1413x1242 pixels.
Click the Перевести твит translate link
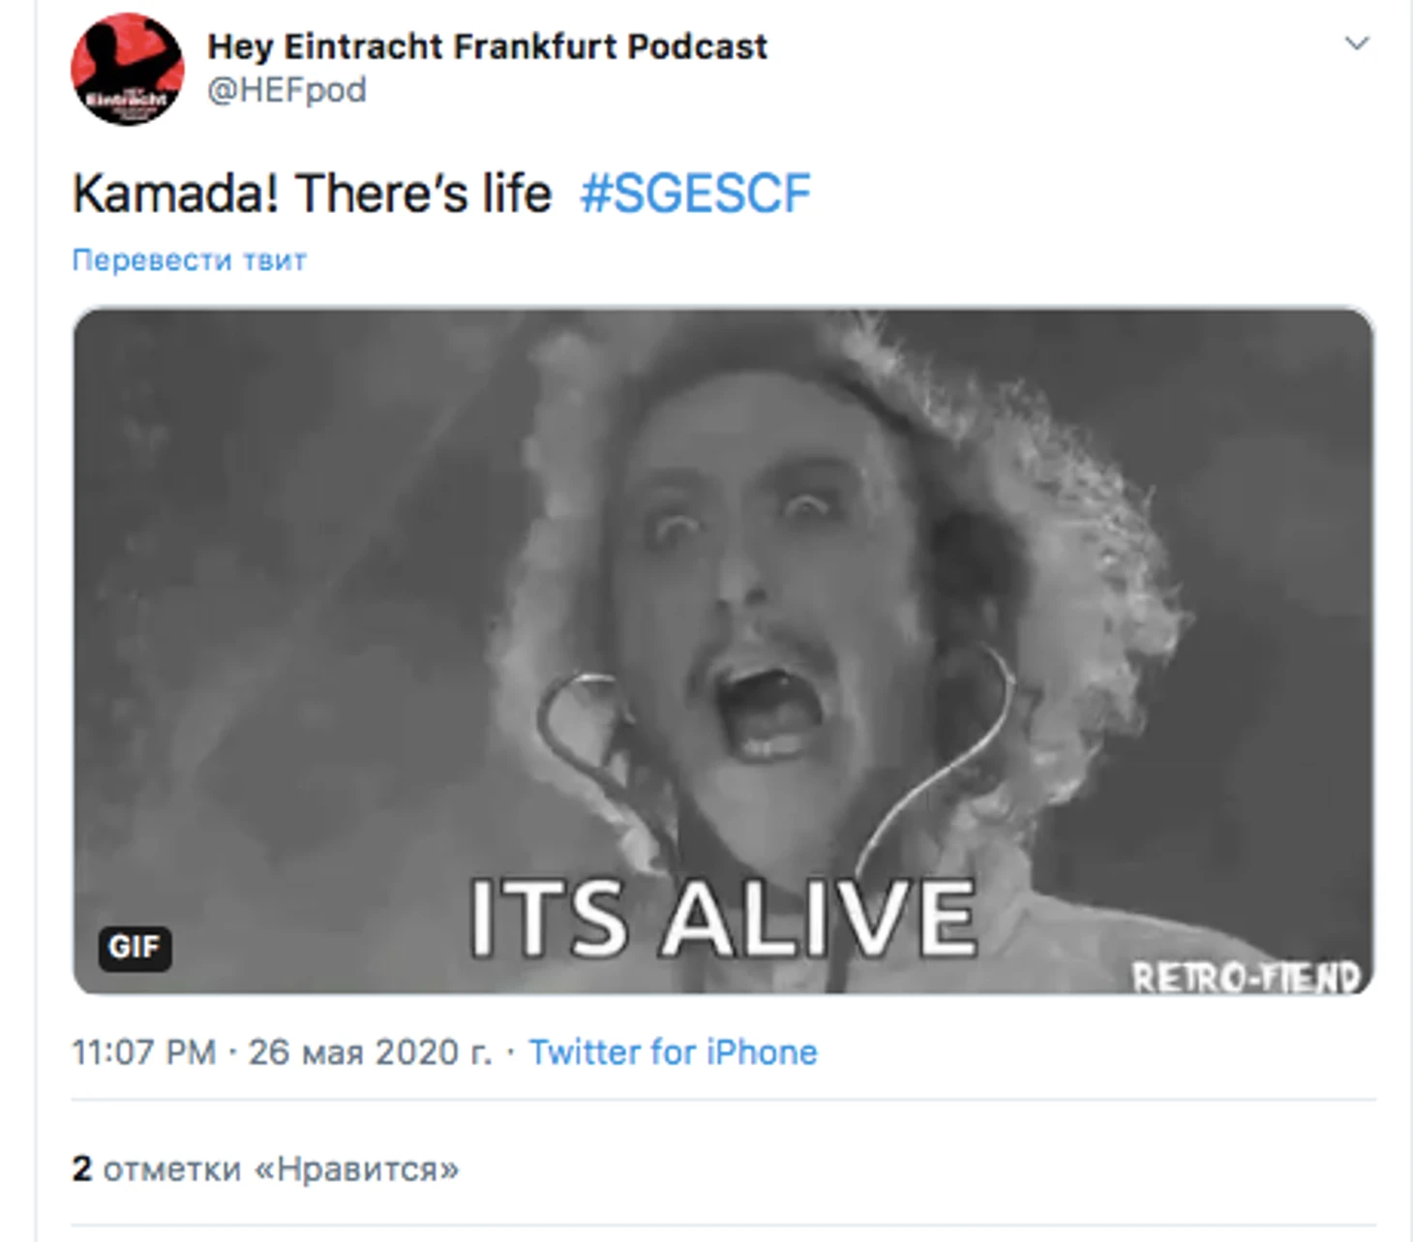189,259
